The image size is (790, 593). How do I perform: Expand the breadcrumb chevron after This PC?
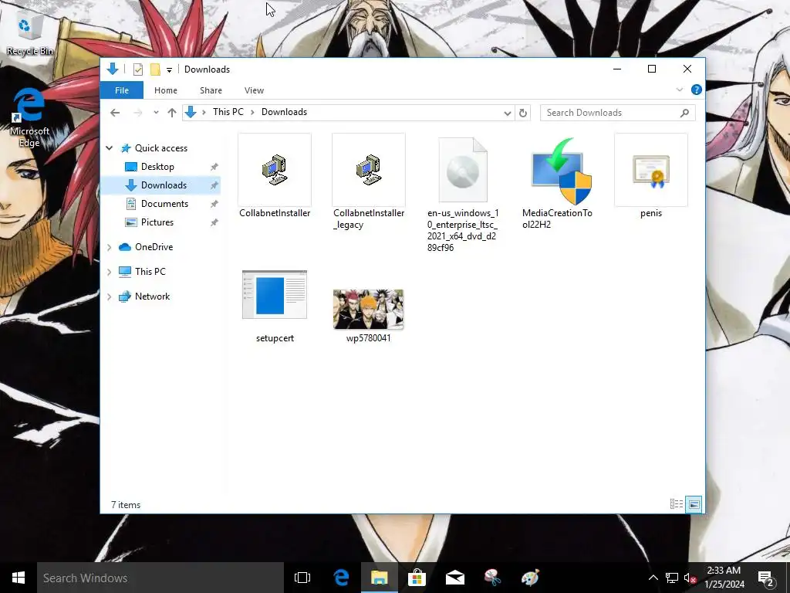coord(252,113)
